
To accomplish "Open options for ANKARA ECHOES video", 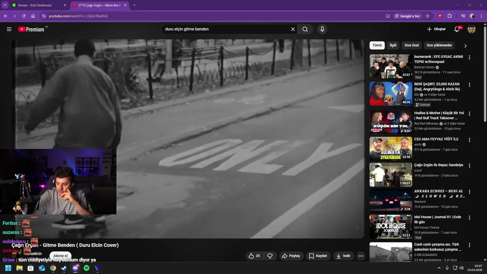I will [x=469, y=192].
